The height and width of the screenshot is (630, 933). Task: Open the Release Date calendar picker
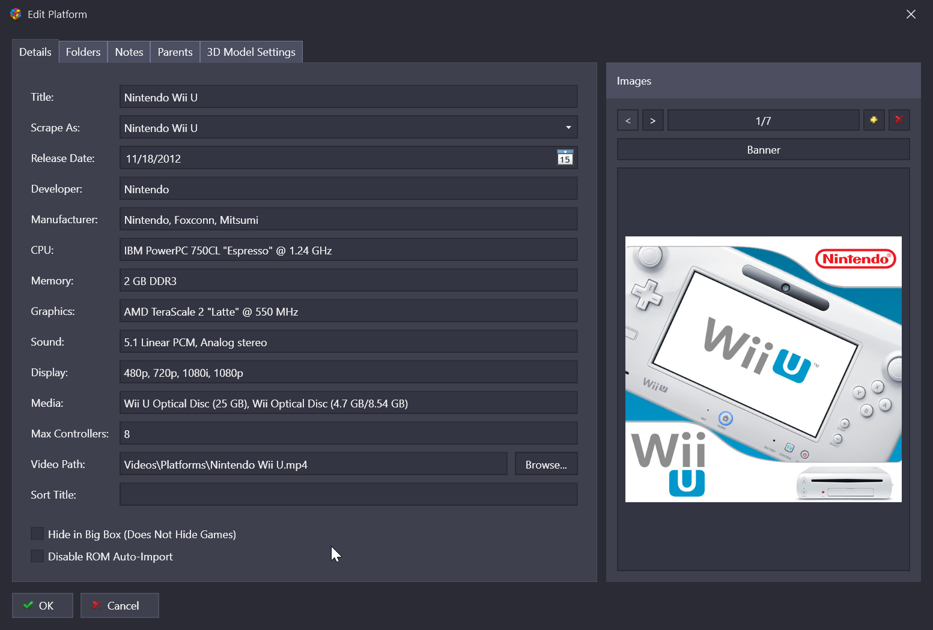(x=565, y=158)
